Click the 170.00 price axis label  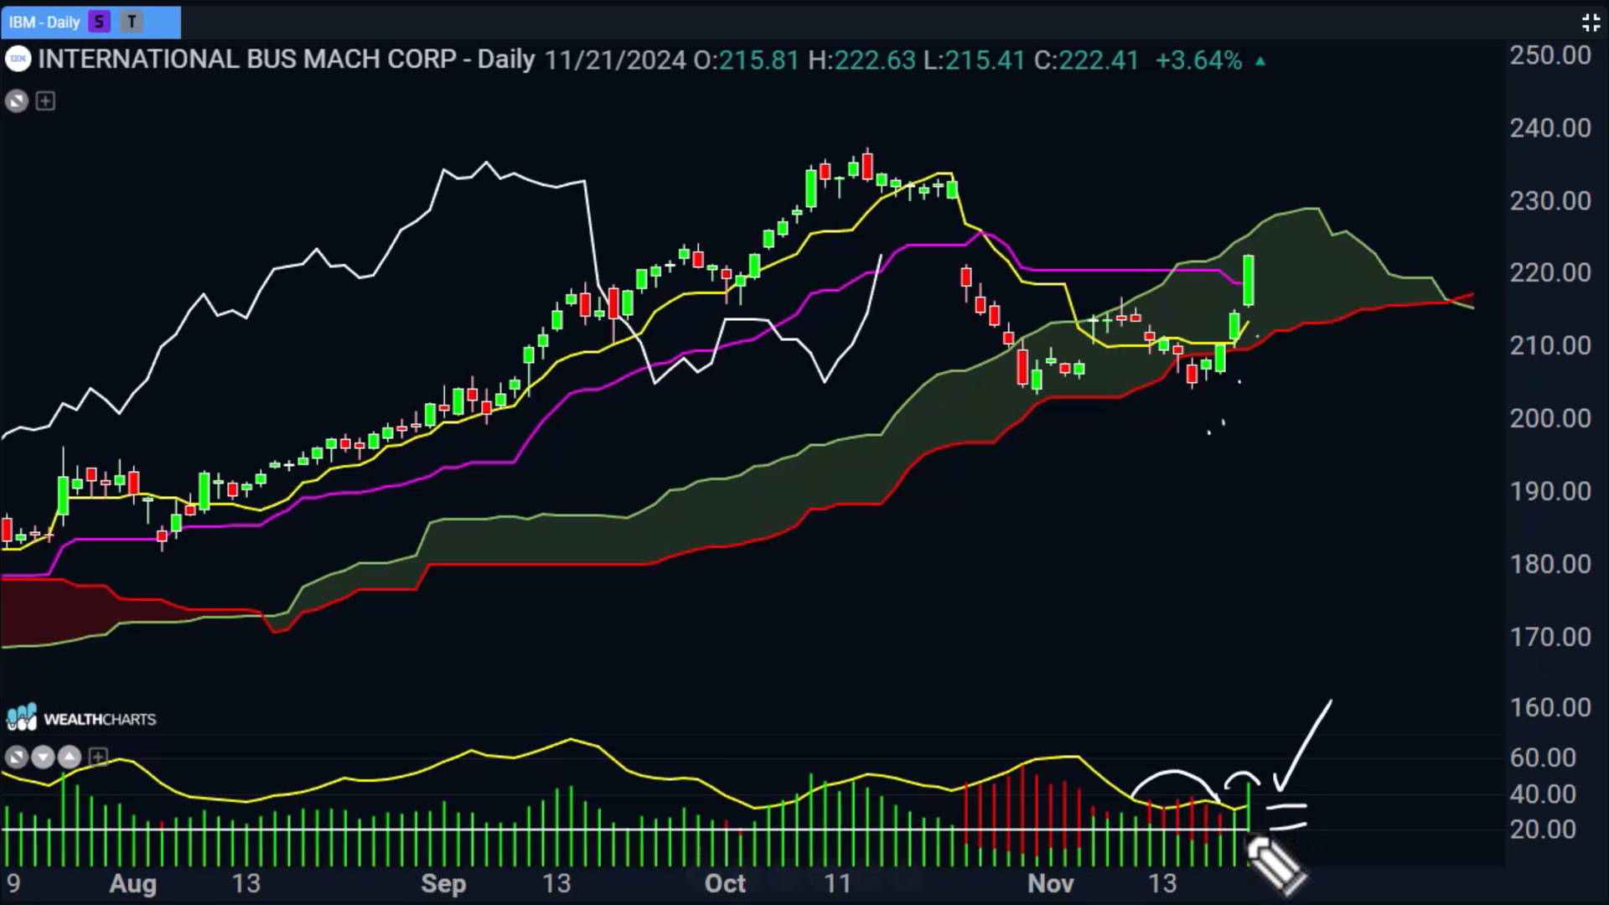(1550, 637)
